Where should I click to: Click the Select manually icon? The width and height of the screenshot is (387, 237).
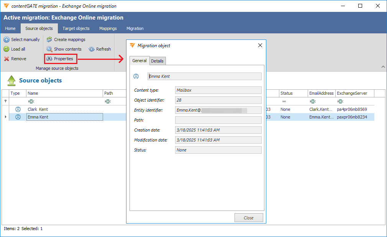pos(7,39)
